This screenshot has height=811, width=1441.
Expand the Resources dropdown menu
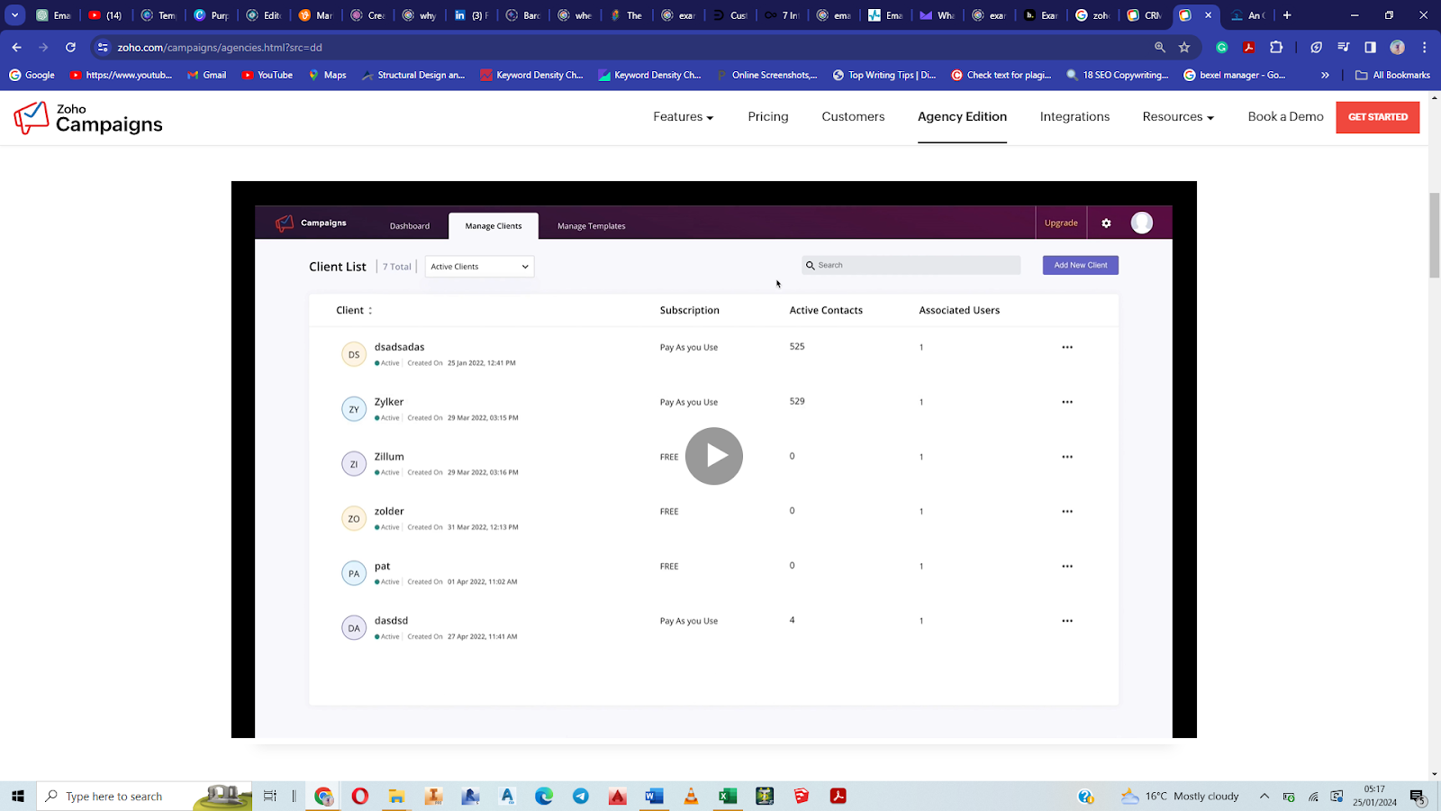tap(1178, 117)
